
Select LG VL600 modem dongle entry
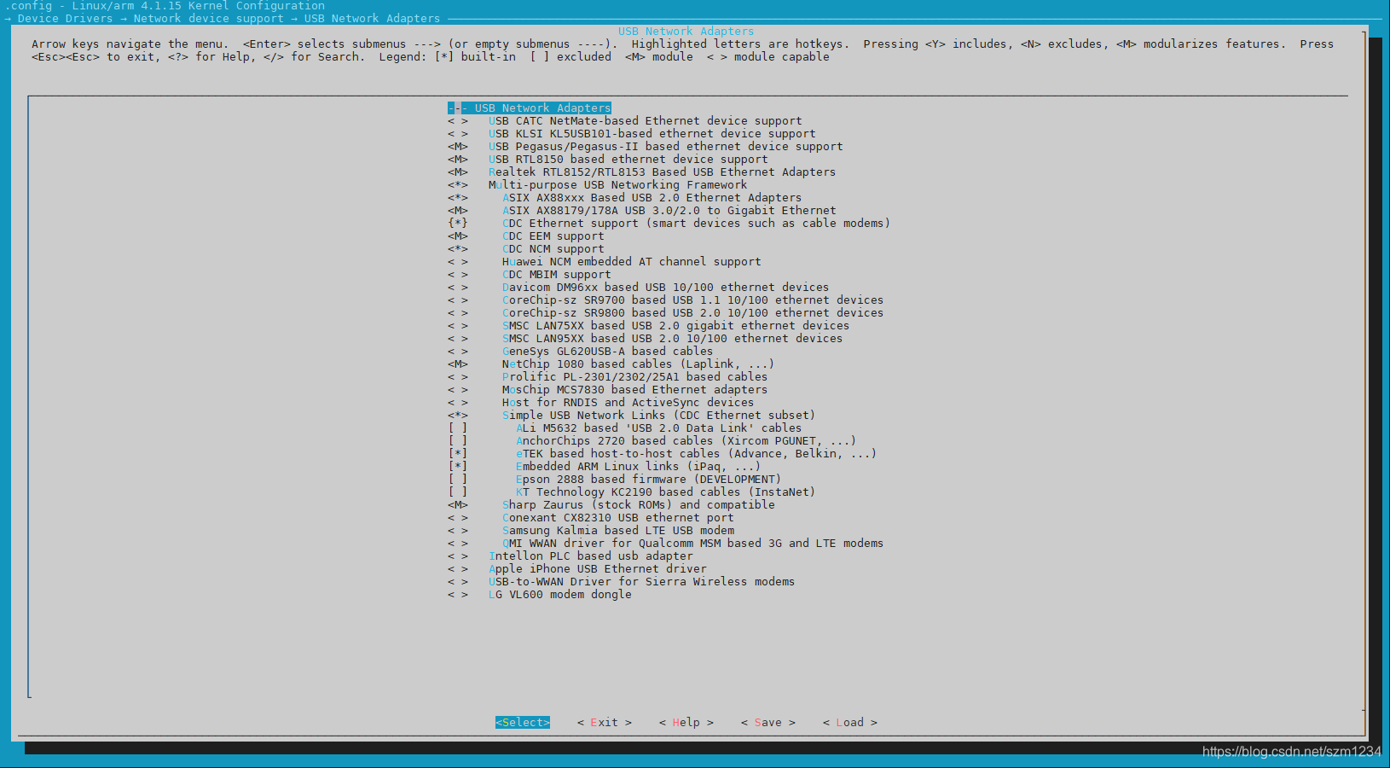click(560, 595)
